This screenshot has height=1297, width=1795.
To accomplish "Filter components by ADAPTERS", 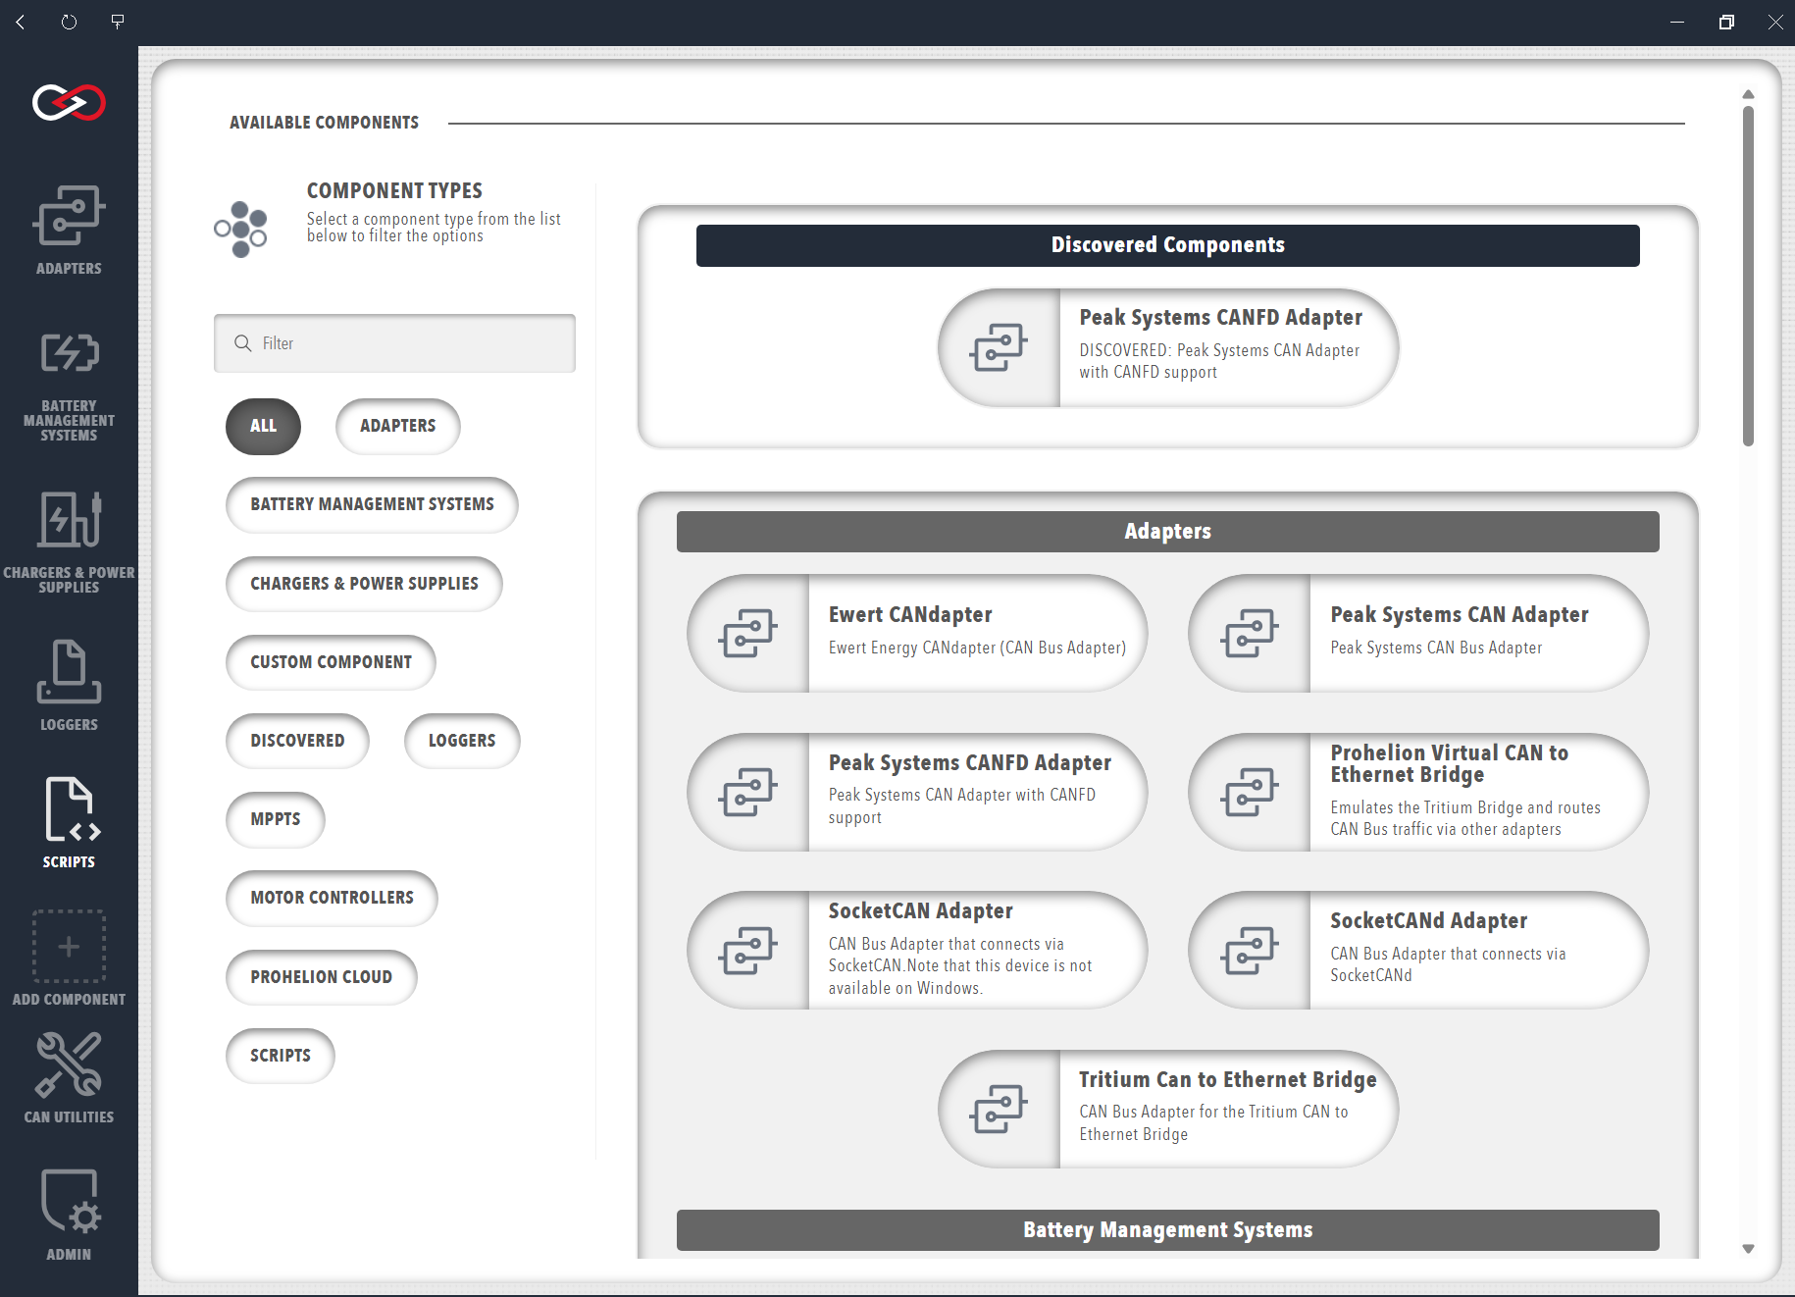I will (x=397, y=426).
